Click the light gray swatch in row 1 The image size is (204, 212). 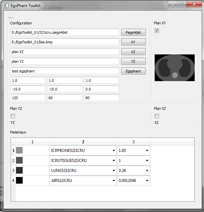[19, 151]
